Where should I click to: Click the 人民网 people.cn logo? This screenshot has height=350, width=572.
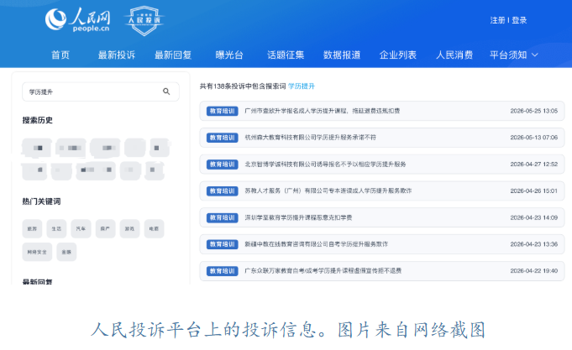[x=78, y=19]
